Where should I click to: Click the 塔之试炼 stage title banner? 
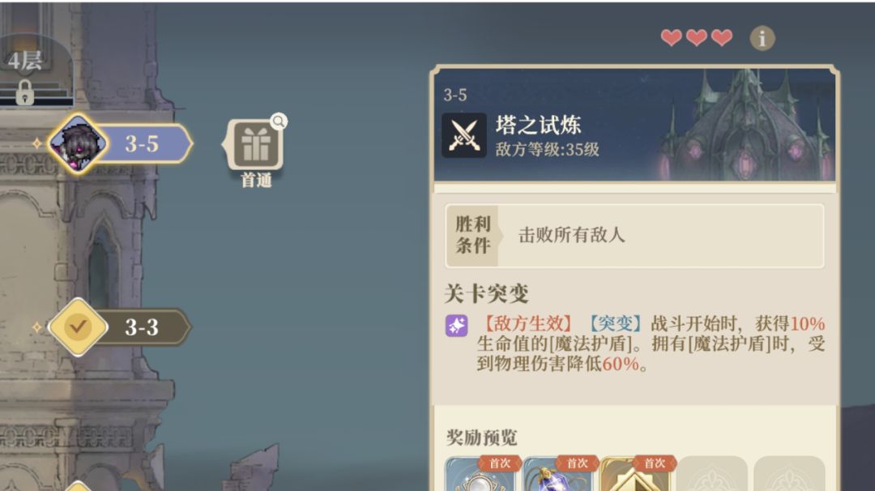(x=634, y=125)
